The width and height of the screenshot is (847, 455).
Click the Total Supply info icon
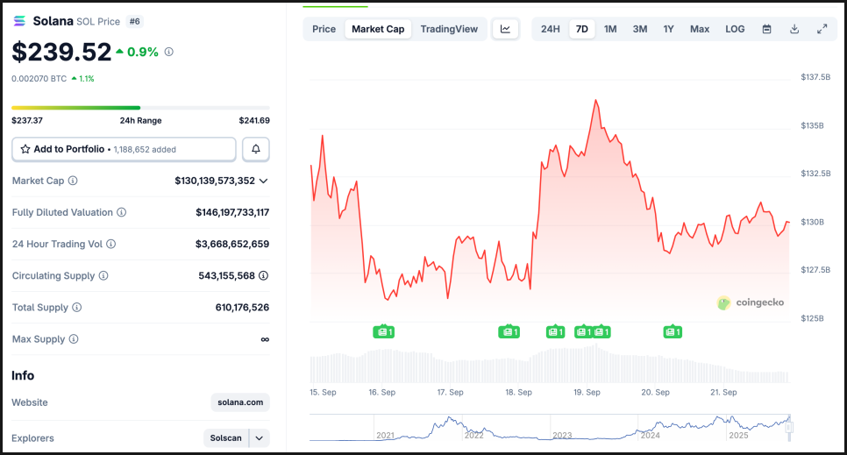point(76,308)
